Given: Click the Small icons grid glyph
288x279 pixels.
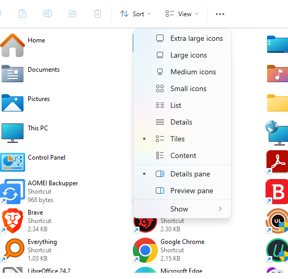Looking at the screenshot, I should [160, 88].
